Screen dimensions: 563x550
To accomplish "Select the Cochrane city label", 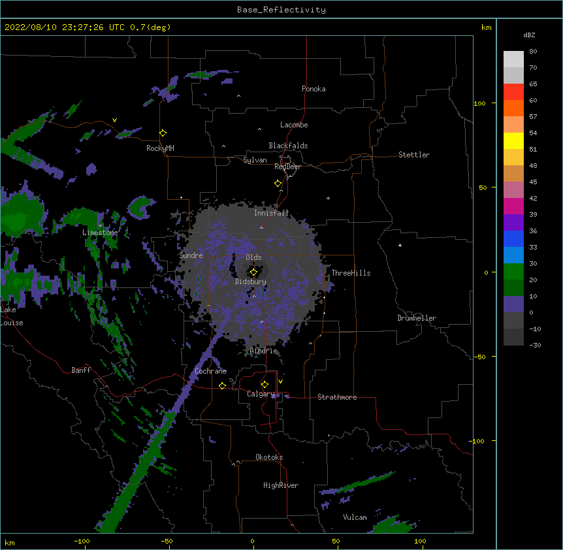I will [210, 371].
